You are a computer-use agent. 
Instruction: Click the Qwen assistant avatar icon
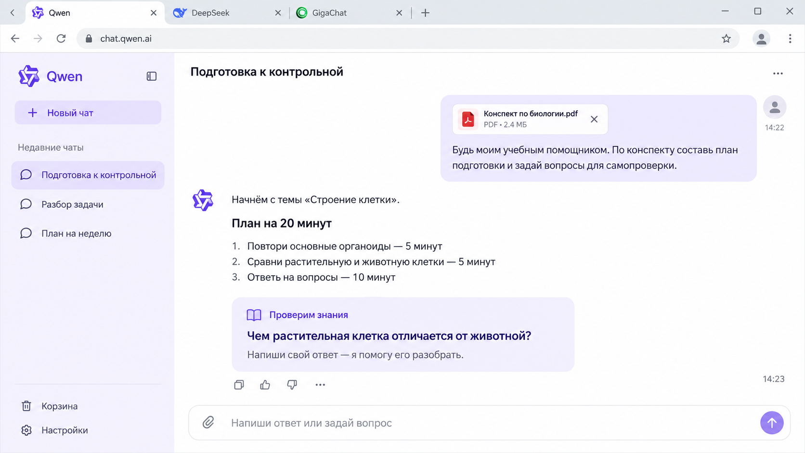(203, 200)
